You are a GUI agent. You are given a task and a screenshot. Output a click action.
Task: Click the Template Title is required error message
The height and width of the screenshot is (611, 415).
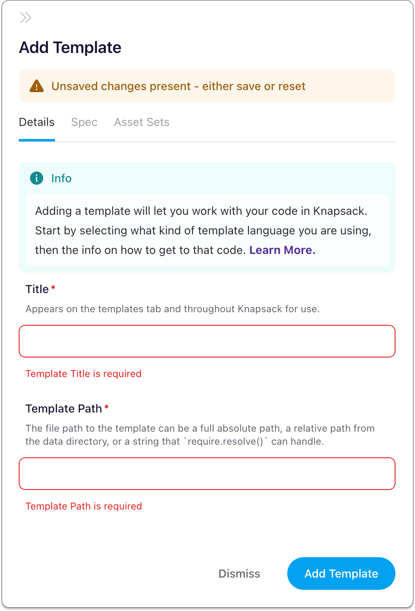(x=83, y=374)
